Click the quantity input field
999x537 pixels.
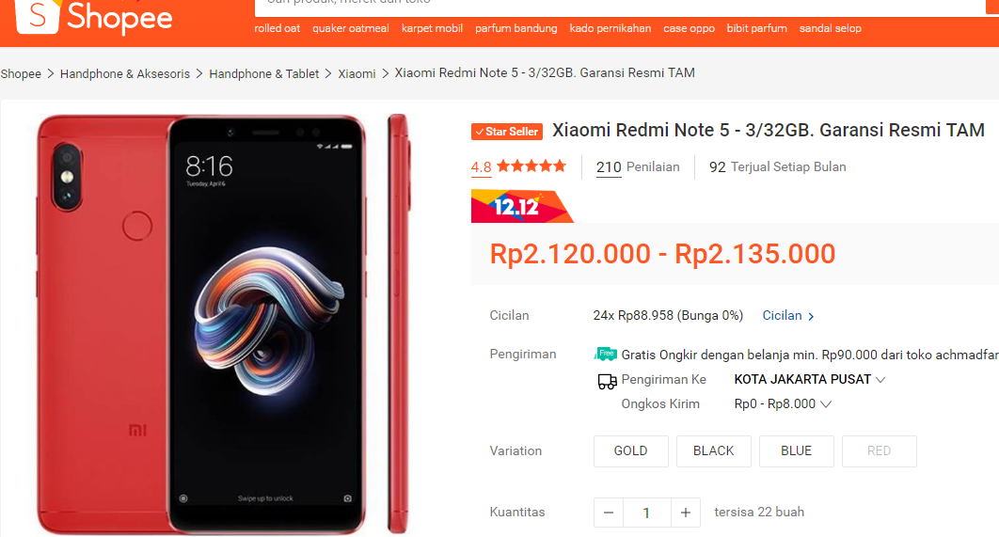tap(646, 513)
